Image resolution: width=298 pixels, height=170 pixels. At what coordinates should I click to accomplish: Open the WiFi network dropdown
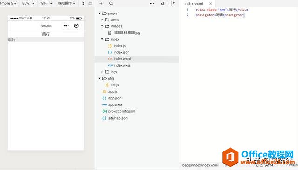(x=46, y=3)
